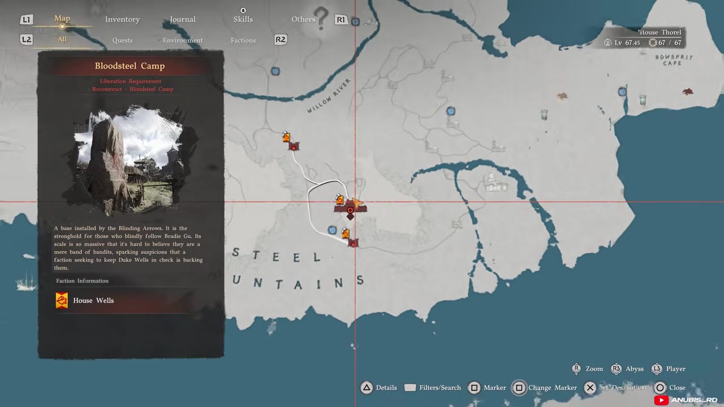The height and width of the screenshot is (407, 724).
Task: Go to the Skills tab
Action: click(243, 19)
